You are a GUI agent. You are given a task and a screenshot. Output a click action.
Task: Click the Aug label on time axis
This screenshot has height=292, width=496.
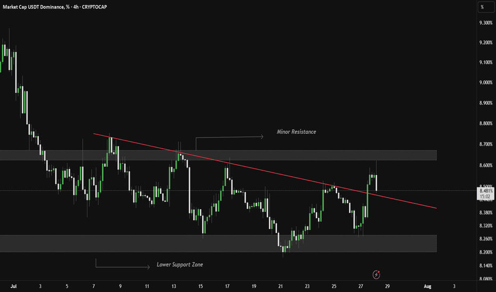[x=427, y=286]
